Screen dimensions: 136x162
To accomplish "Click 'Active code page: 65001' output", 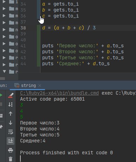I will coord(52,99).
